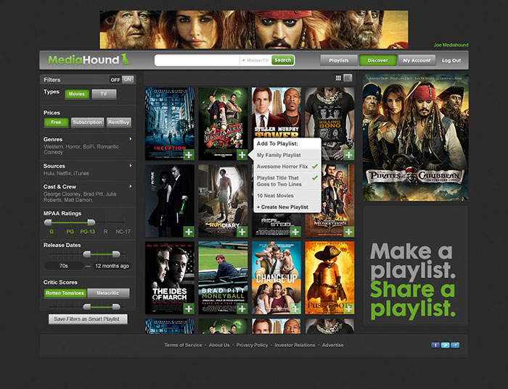The width and height of the screenshot is (508, 389).
Task: Add The Ides of March via plus icon
Action: coord(189,309)
